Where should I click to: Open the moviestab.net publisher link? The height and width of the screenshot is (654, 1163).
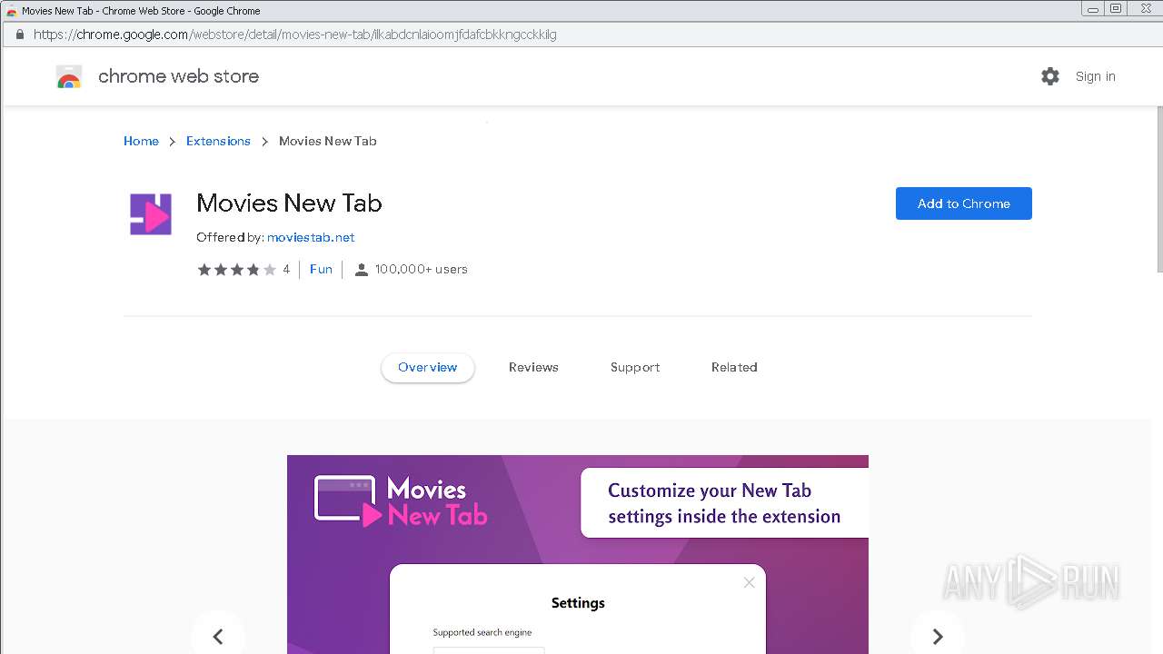311,237
